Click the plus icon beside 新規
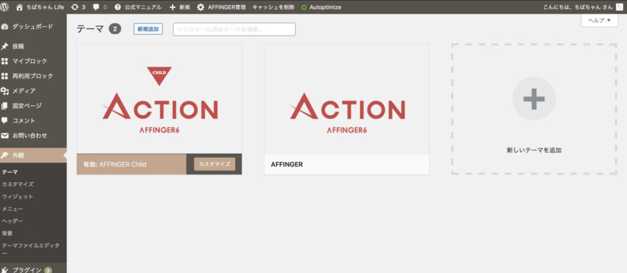The width and height of the screenshot is (627, 273). pos(172,7)
